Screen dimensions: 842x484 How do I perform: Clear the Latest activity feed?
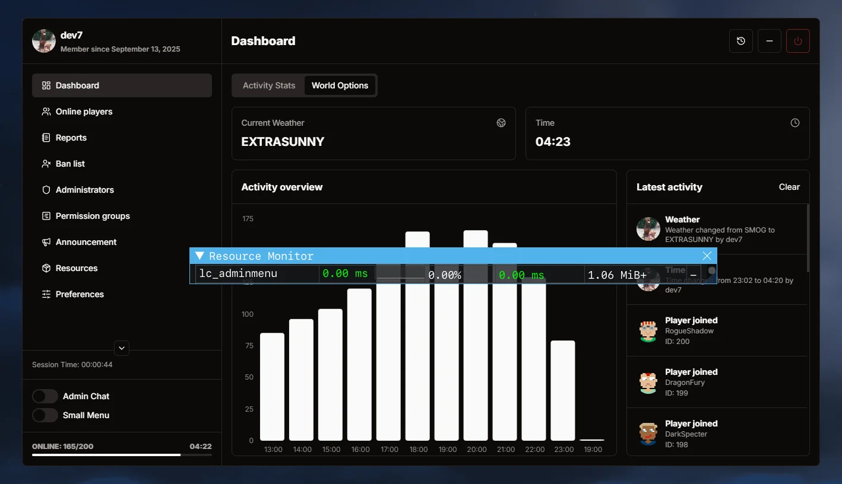789,187
